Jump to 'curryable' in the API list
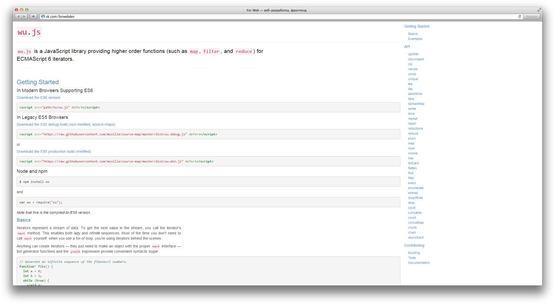The image size is (555, 304). click(x=415, y=212)
